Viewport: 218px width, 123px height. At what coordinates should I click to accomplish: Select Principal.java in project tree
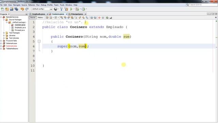point(20,30)
